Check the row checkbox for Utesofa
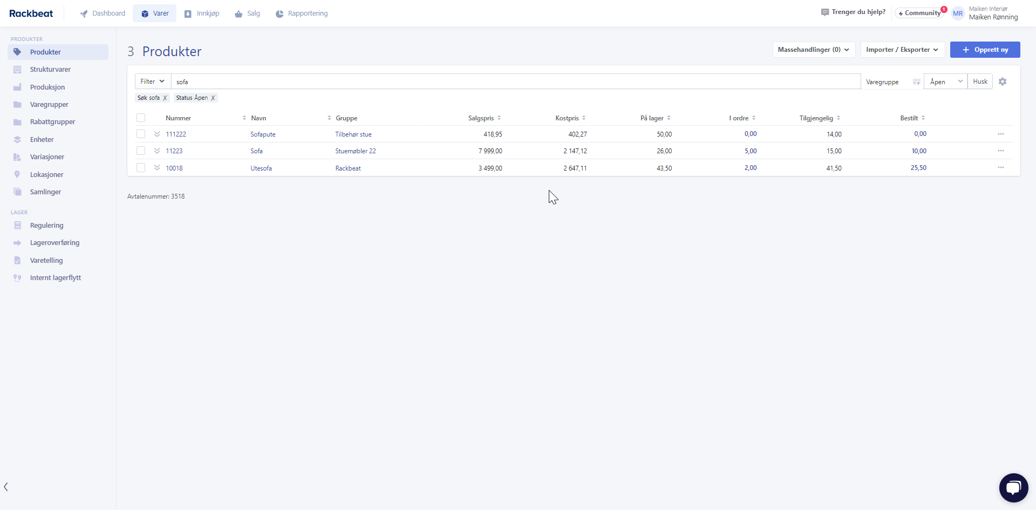 pyautogui.click(x=141, y=168)
